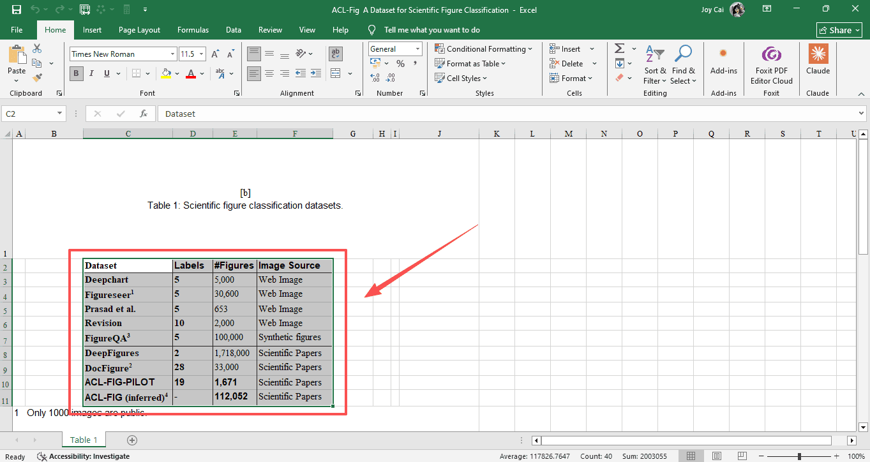Click Insert cells button
870x462 pixels.
pyautogui.click(x=566, y=49)
